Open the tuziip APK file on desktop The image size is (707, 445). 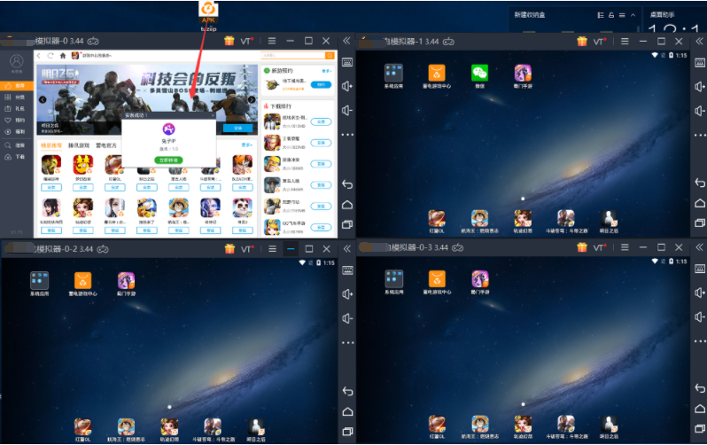coord(208,15)
